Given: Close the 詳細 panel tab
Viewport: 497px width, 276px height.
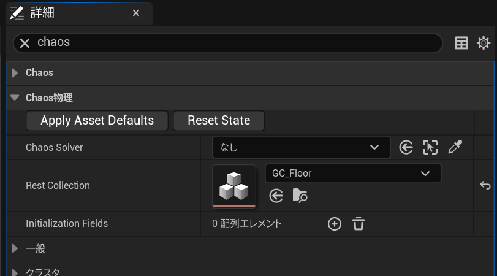Looking at the screenshot, I should point(136,13).
